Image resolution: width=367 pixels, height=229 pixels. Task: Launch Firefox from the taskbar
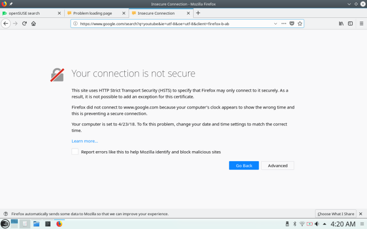59,224
